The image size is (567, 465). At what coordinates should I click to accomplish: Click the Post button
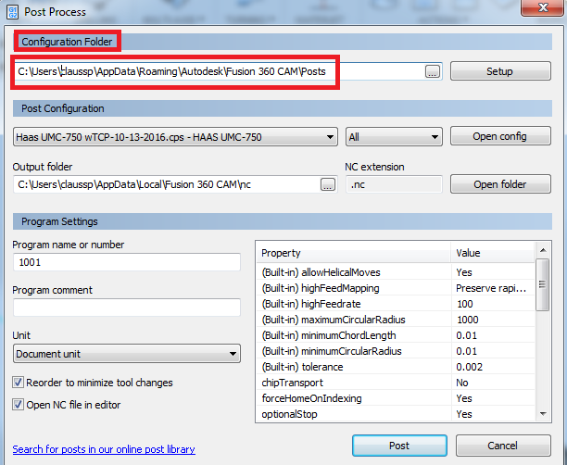click(399, 446)
